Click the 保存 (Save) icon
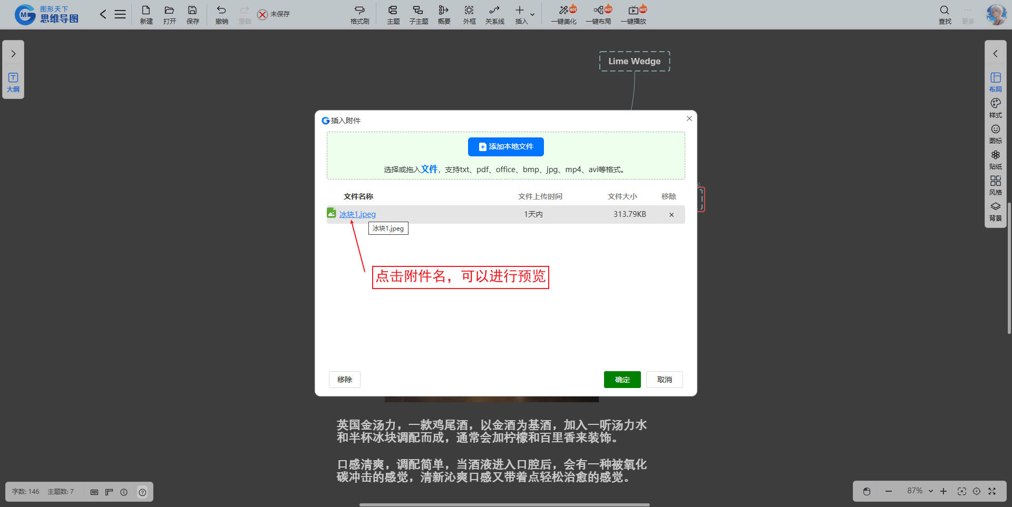 pos(192,14)
